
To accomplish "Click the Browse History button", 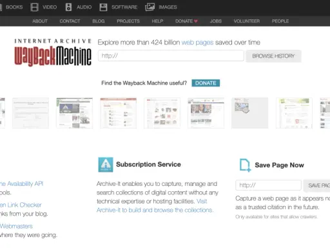I will pyautogui.click(x=273, y=56).
